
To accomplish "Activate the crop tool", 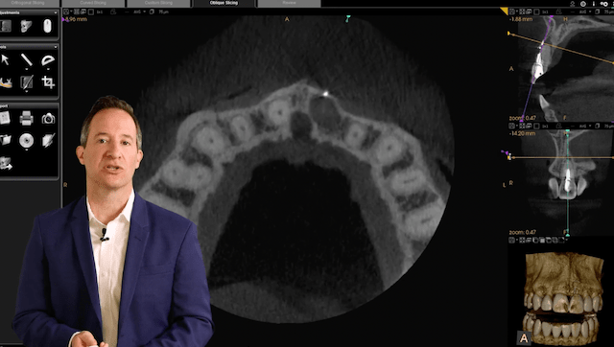I will (48, 82).
